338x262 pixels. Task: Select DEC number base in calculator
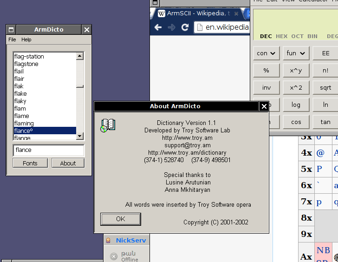[266, 36]
